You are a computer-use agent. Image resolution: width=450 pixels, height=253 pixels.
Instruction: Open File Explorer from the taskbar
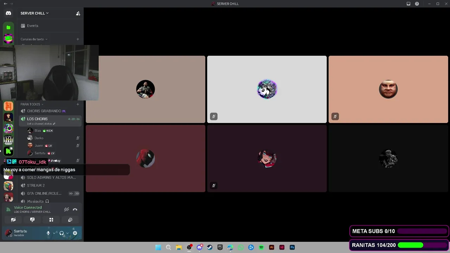click(x=179, y=247)
